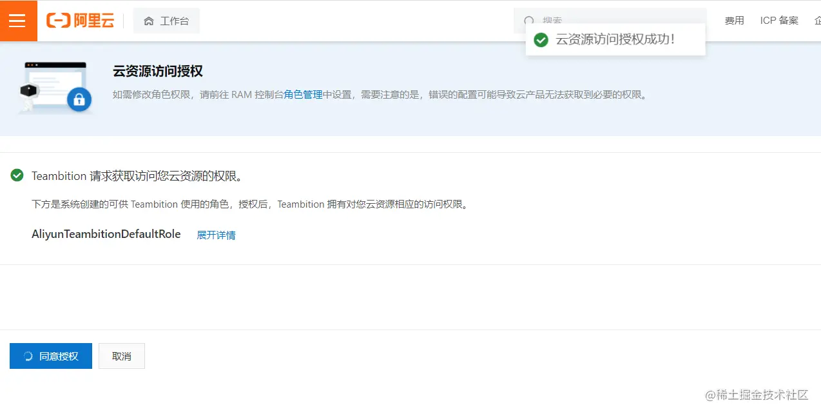The image size is (821, 414).
Task: Click the 取消 button
Action: [x=122, y=356]
